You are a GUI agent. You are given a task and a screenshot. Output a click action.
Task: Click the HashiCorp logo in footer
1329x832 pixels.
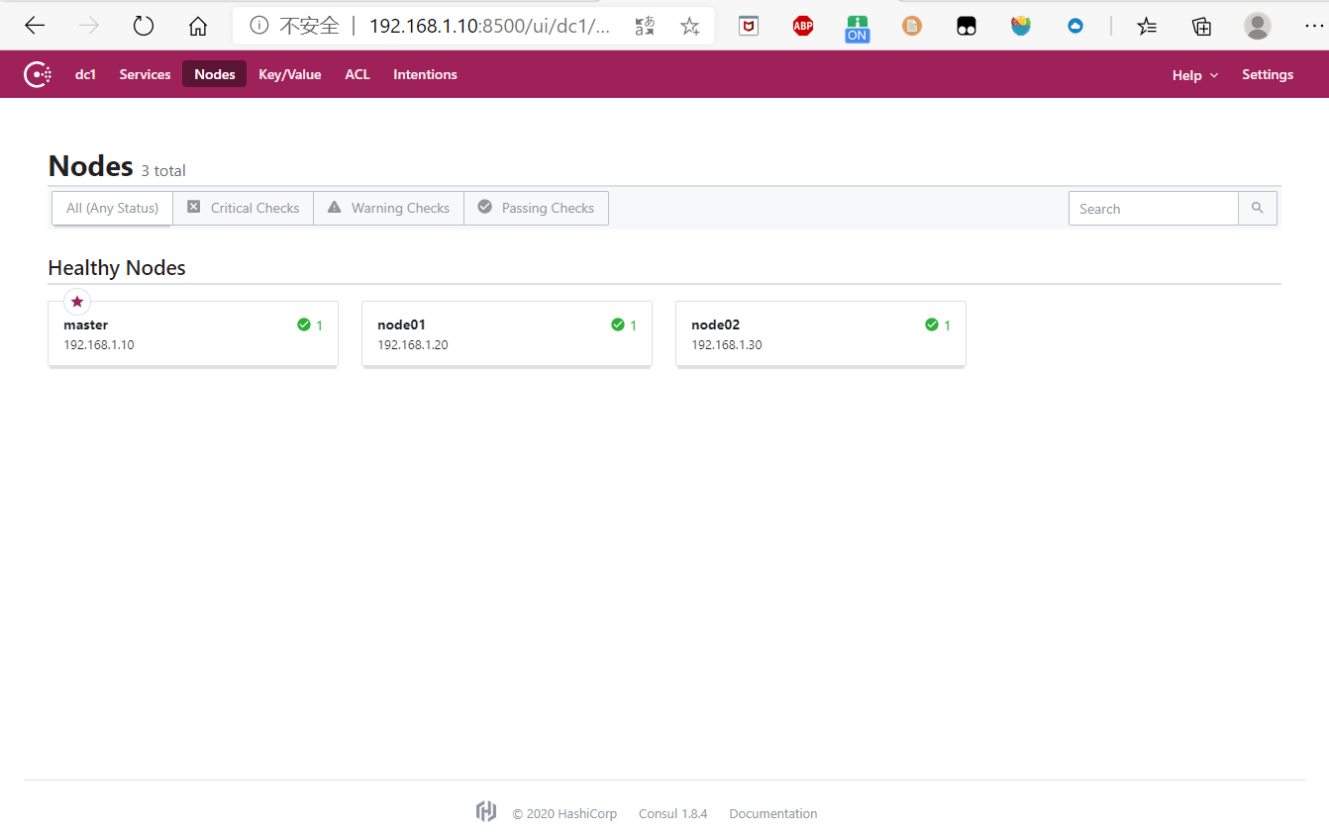[486, 812]
